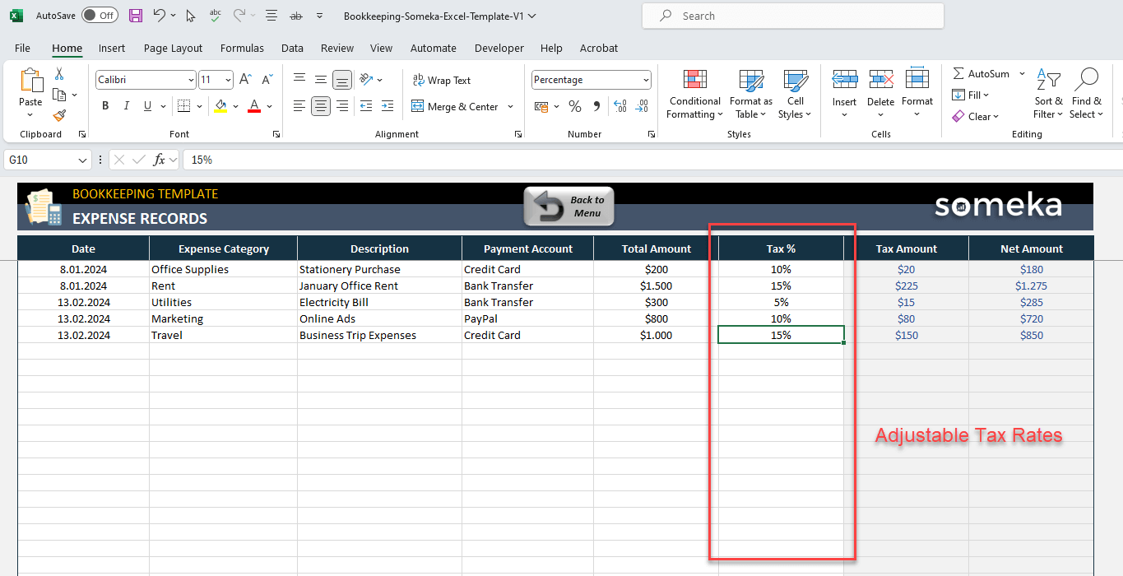The image size is (1123, 576).
Task: Click the Search box in title bar
Action: 792,16
